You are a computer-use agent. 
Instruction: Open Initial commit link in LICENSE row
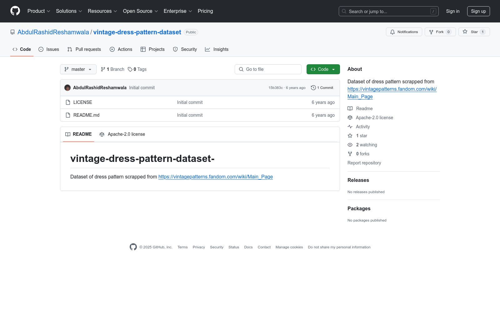click(x=190, y=102)
